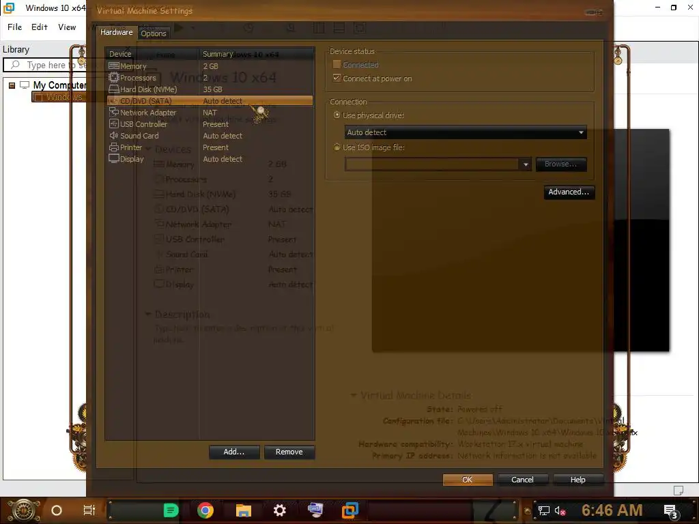Collapse the My Computer library tree node
The image size is (699, 524).
coord(12,85)
